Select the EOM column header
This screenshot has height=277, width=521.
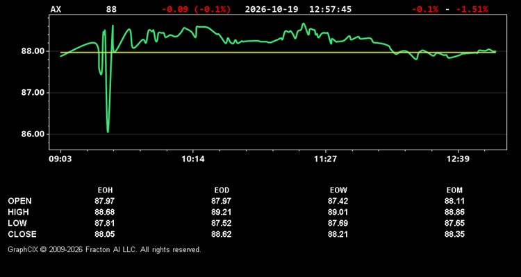click(x=454, y=190)
